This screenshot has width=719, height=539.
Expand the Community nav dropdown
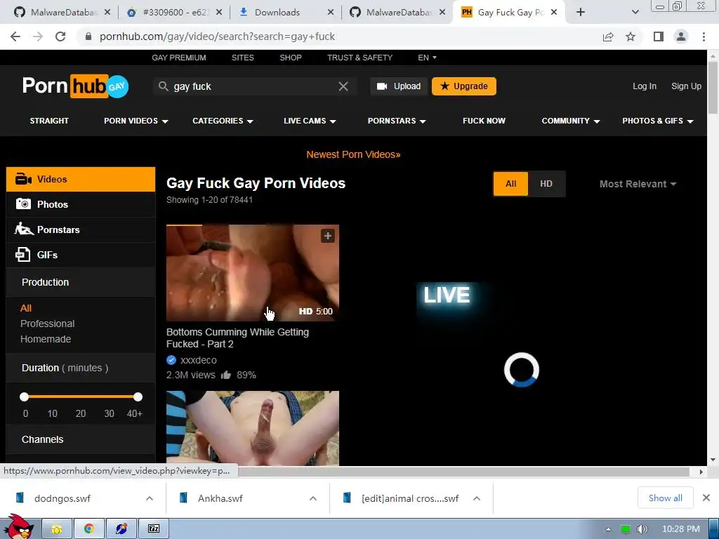[x=571, y=121]
